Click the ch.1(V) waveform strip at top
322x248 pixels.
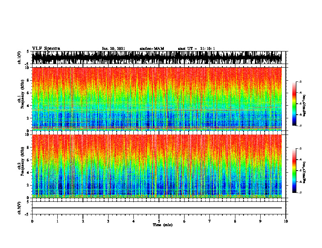point(157,58)
